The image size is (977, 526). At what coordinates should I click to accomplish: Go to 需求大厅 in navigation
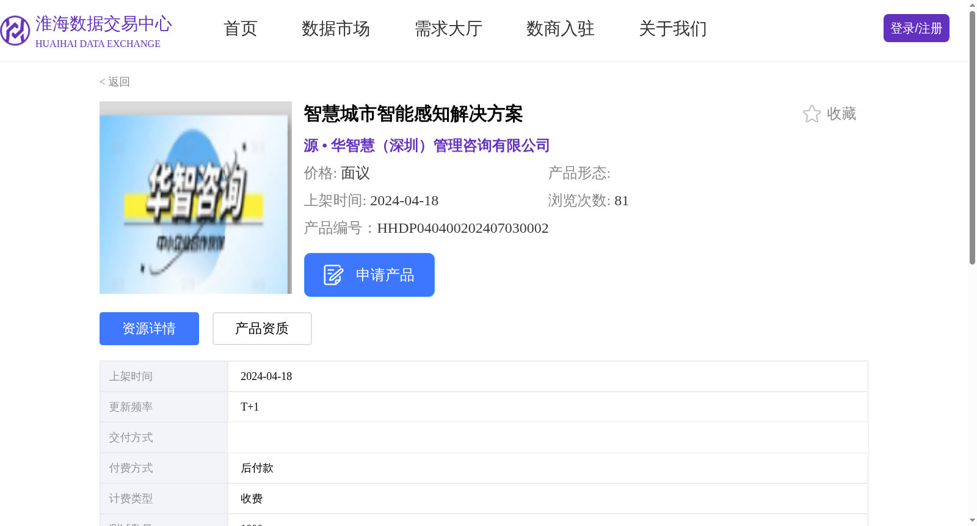coord(448,29)
